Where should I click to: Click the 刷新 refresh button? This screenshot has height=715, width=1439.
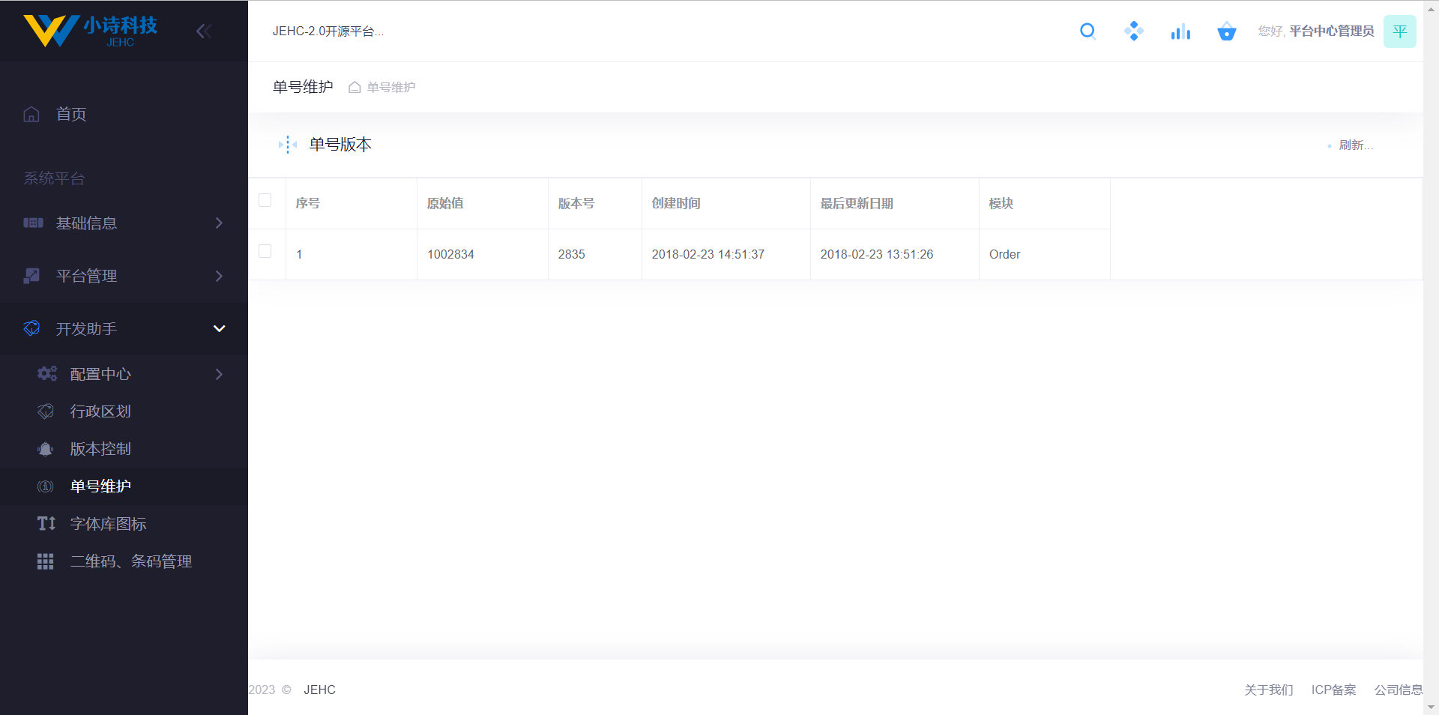[1354, 145]
